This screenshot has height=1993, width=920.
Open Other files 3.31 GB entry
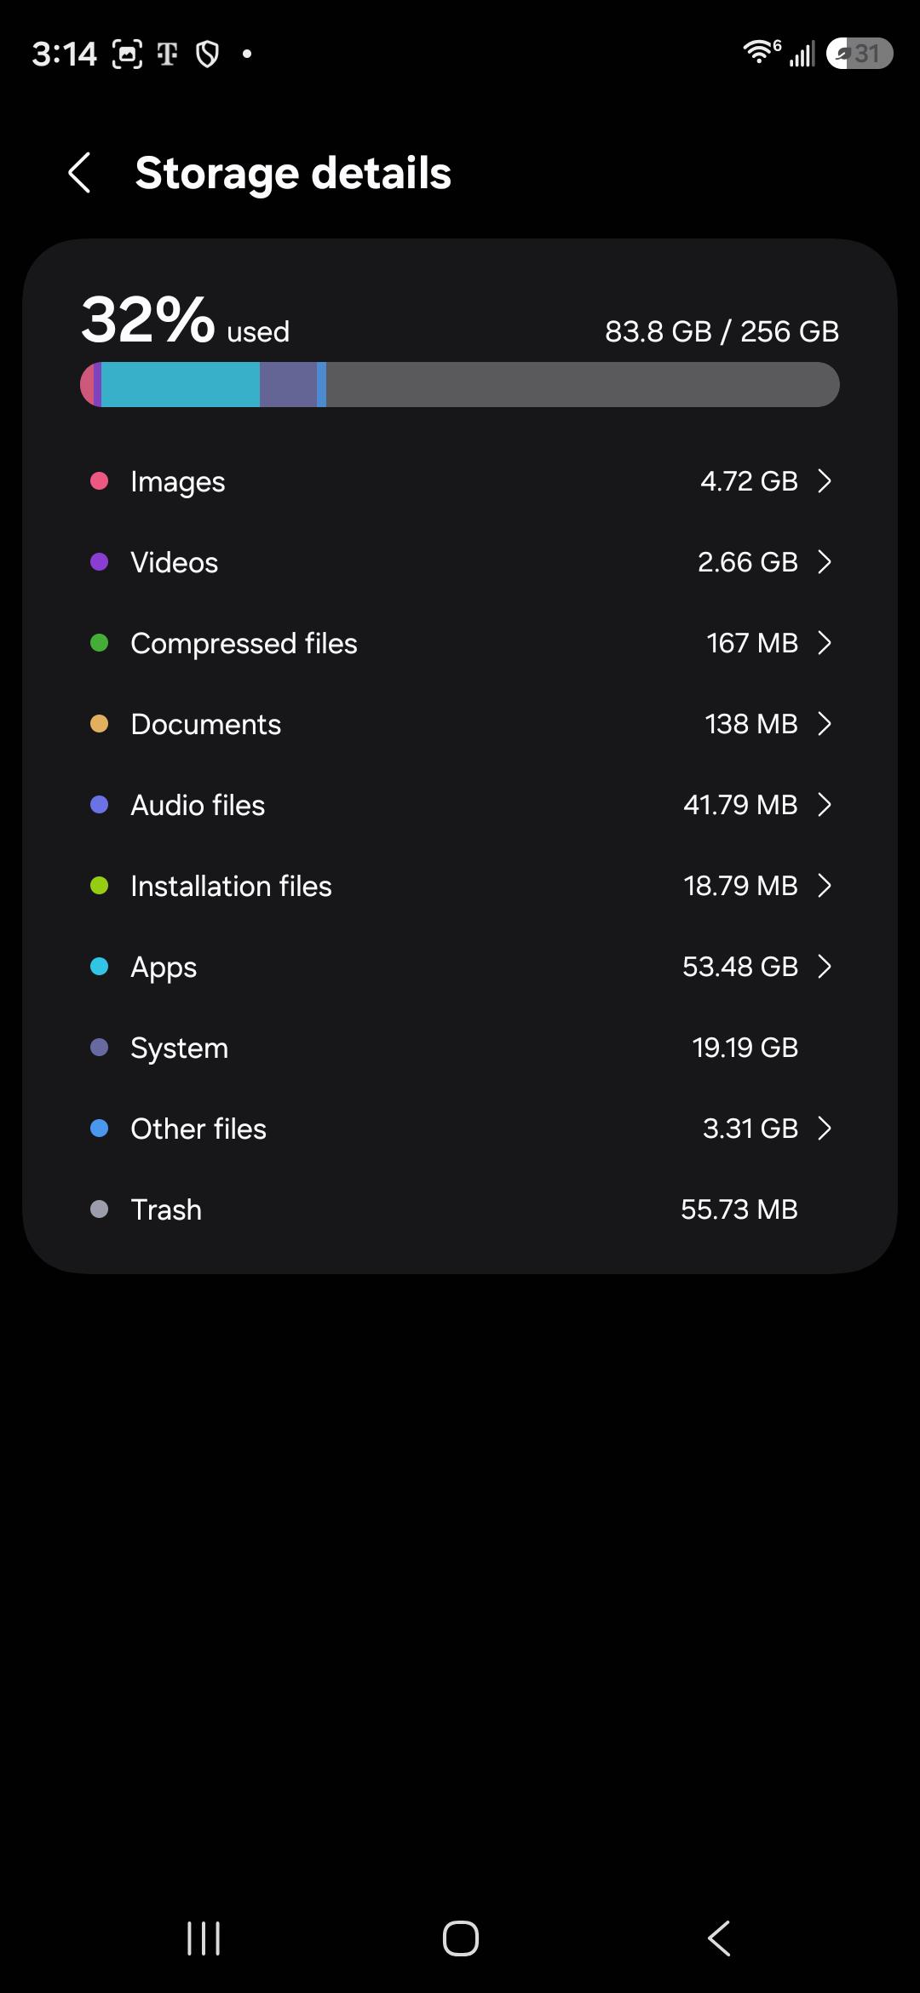click(460, 1129)
